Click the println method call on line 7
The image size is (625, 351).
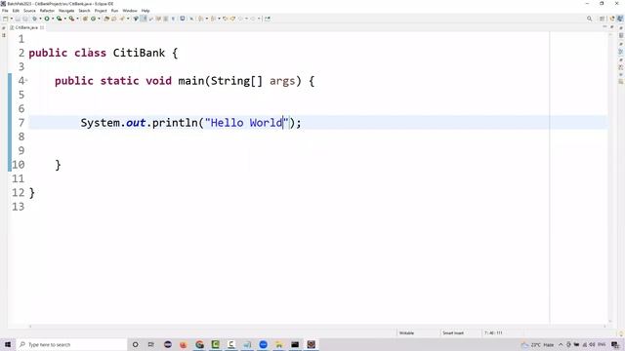click(x=175, y=123)
